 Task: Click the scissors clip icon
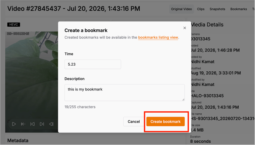(x=23, y=124)
